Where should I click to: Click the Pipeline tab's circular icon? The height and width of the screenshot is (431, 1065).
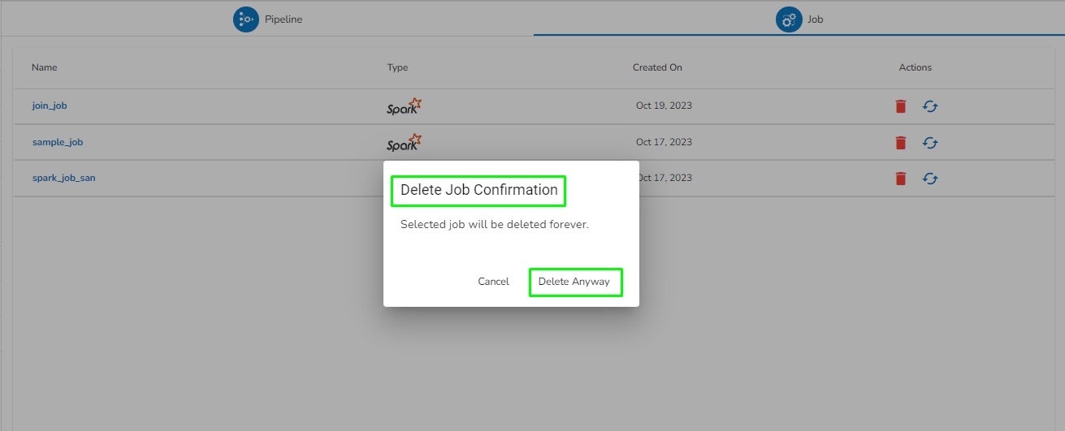[246, 19]
